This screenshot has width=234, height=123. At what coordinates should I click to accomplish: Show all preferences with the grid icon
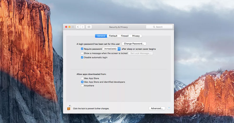click(x=89, y=27)
